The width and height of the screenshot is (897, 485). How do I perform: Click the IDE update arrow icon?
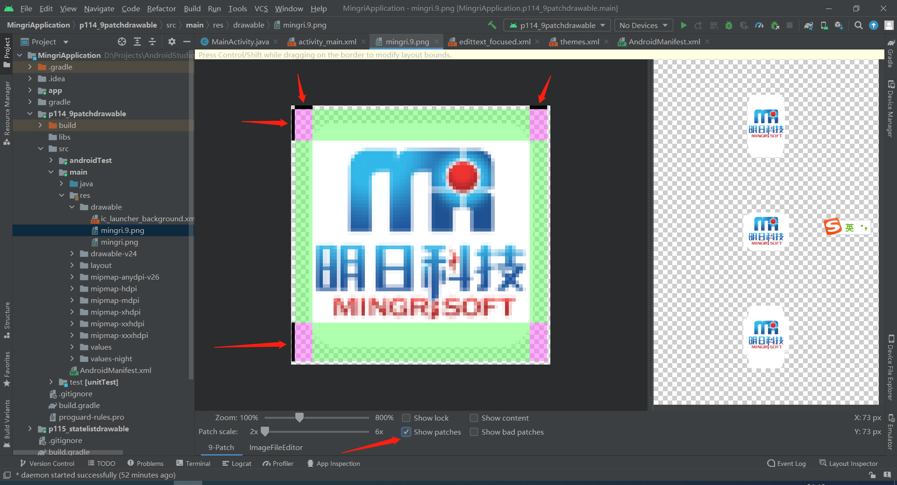coord(874,25)
